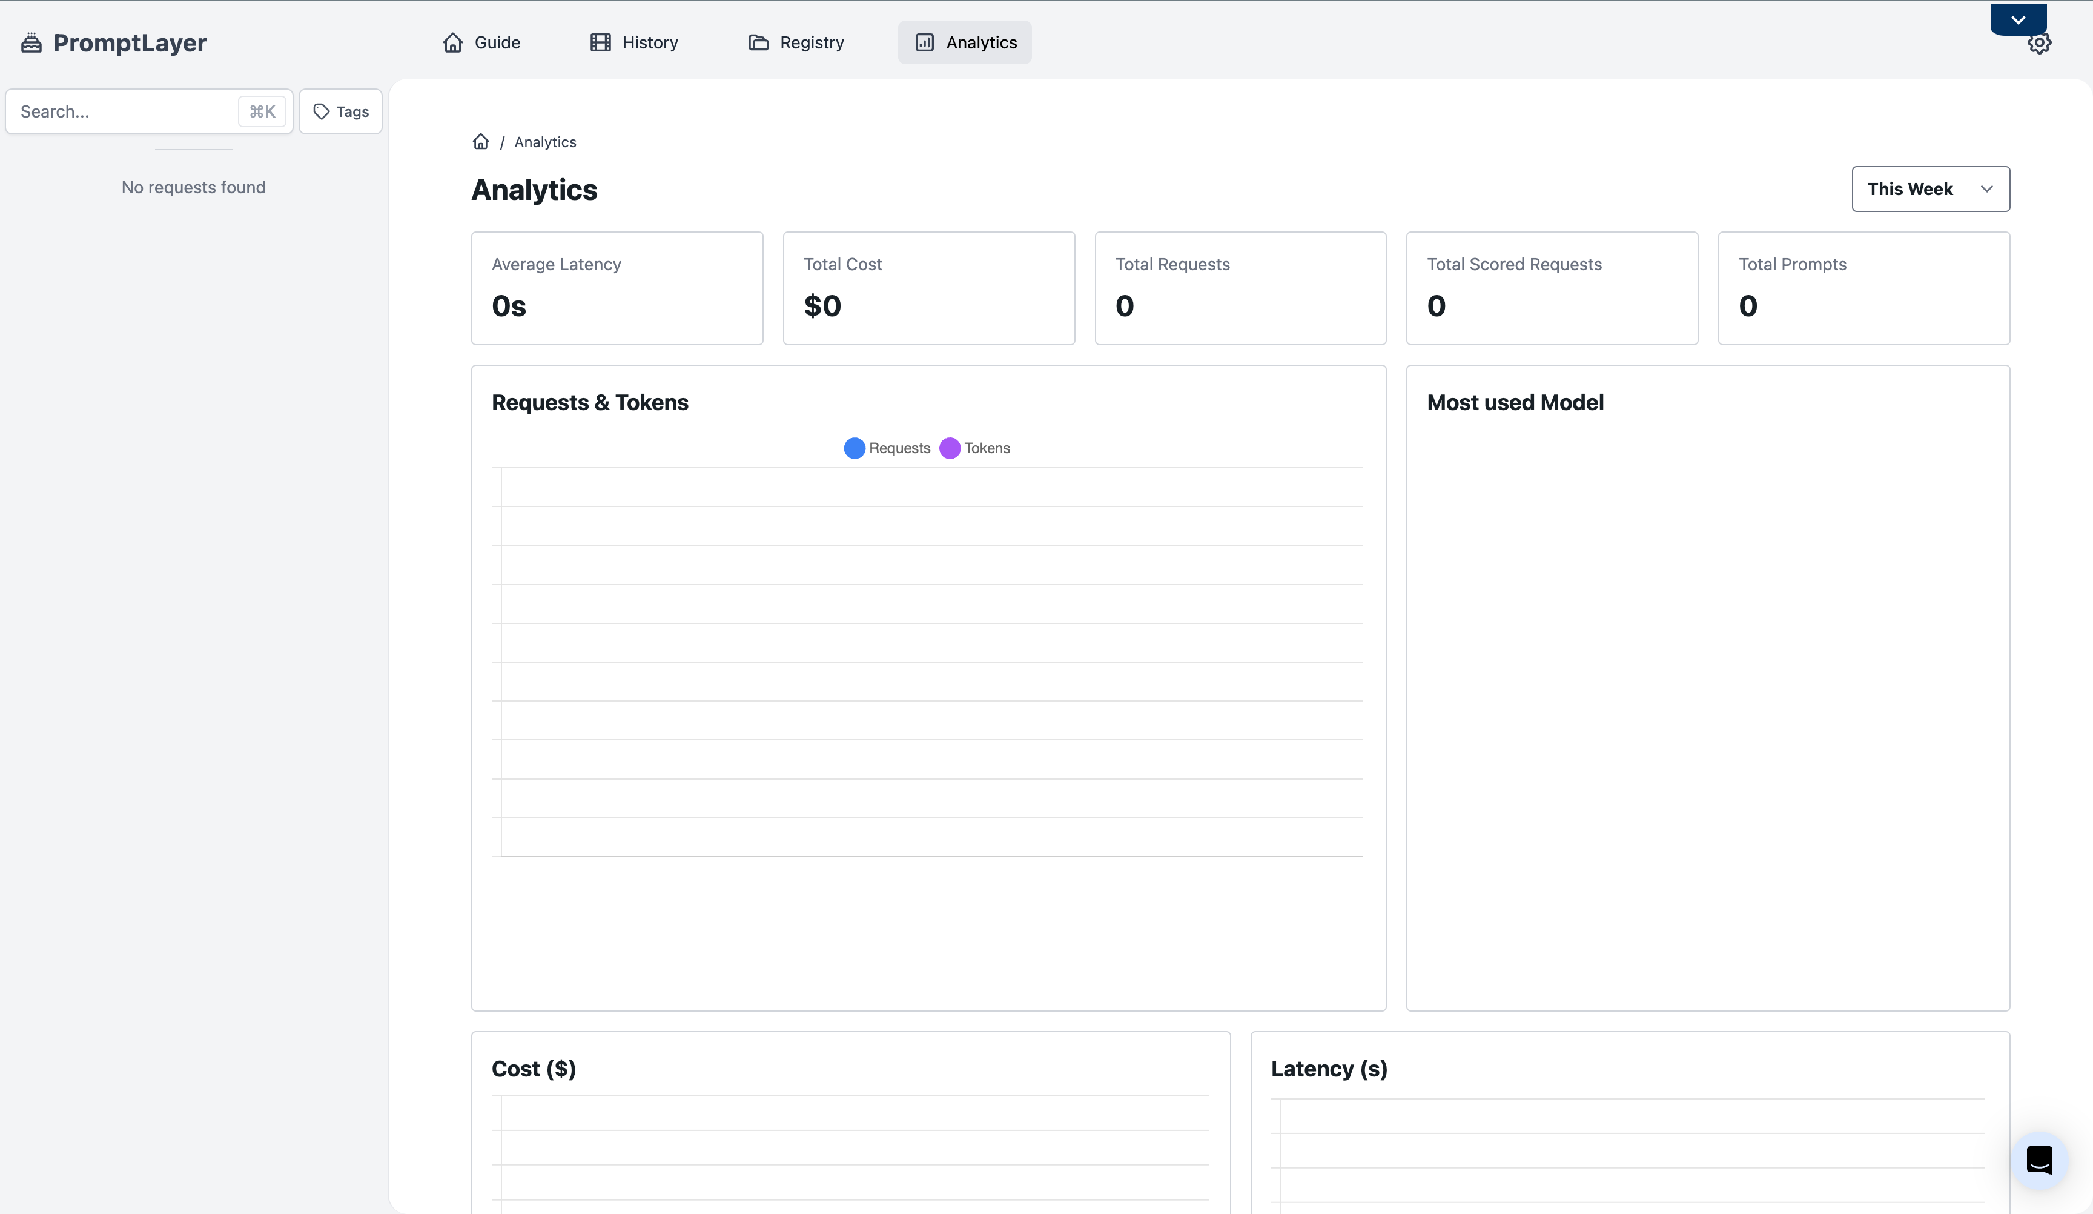
Task: Click the Most used Model heading
Action: tap(1515, 402)
